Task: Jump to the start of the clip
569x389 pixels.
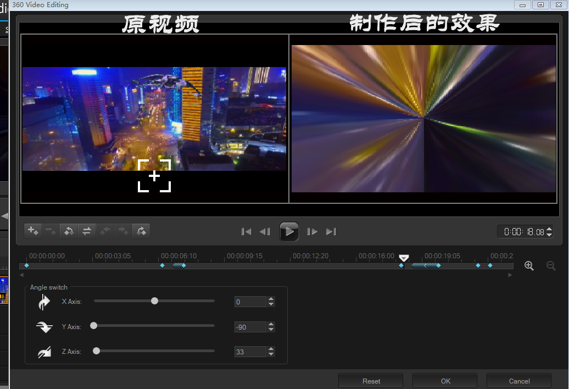Action: [x=246, y=231]
